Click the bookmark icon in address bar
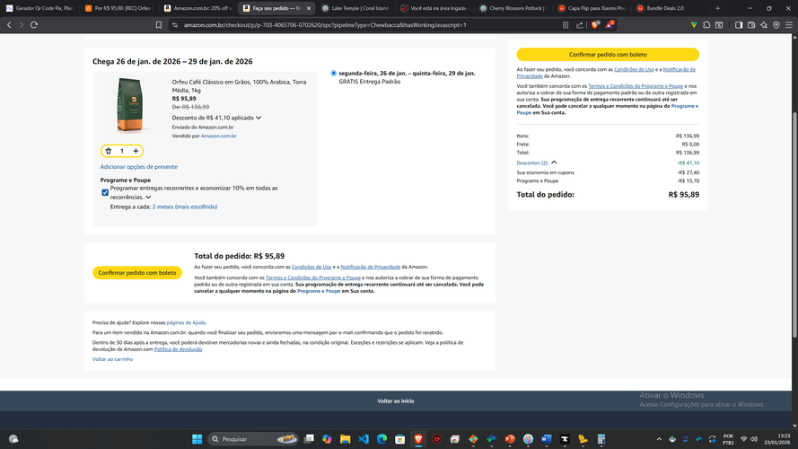This screenshot has width=798, height=449. 159,25
